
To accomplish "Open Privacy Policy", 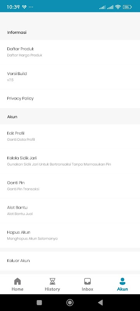I will coord(70,99).
